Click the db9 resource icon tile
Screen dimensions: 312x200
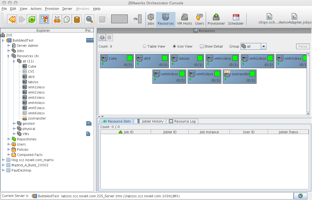(152, 61)
